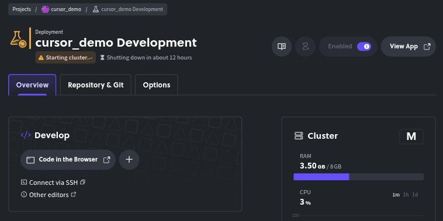The width and height of the screenshot is (443, 221).
Task: Click the terminal icon beside Connect via SSH
Action: coord(24,182)
